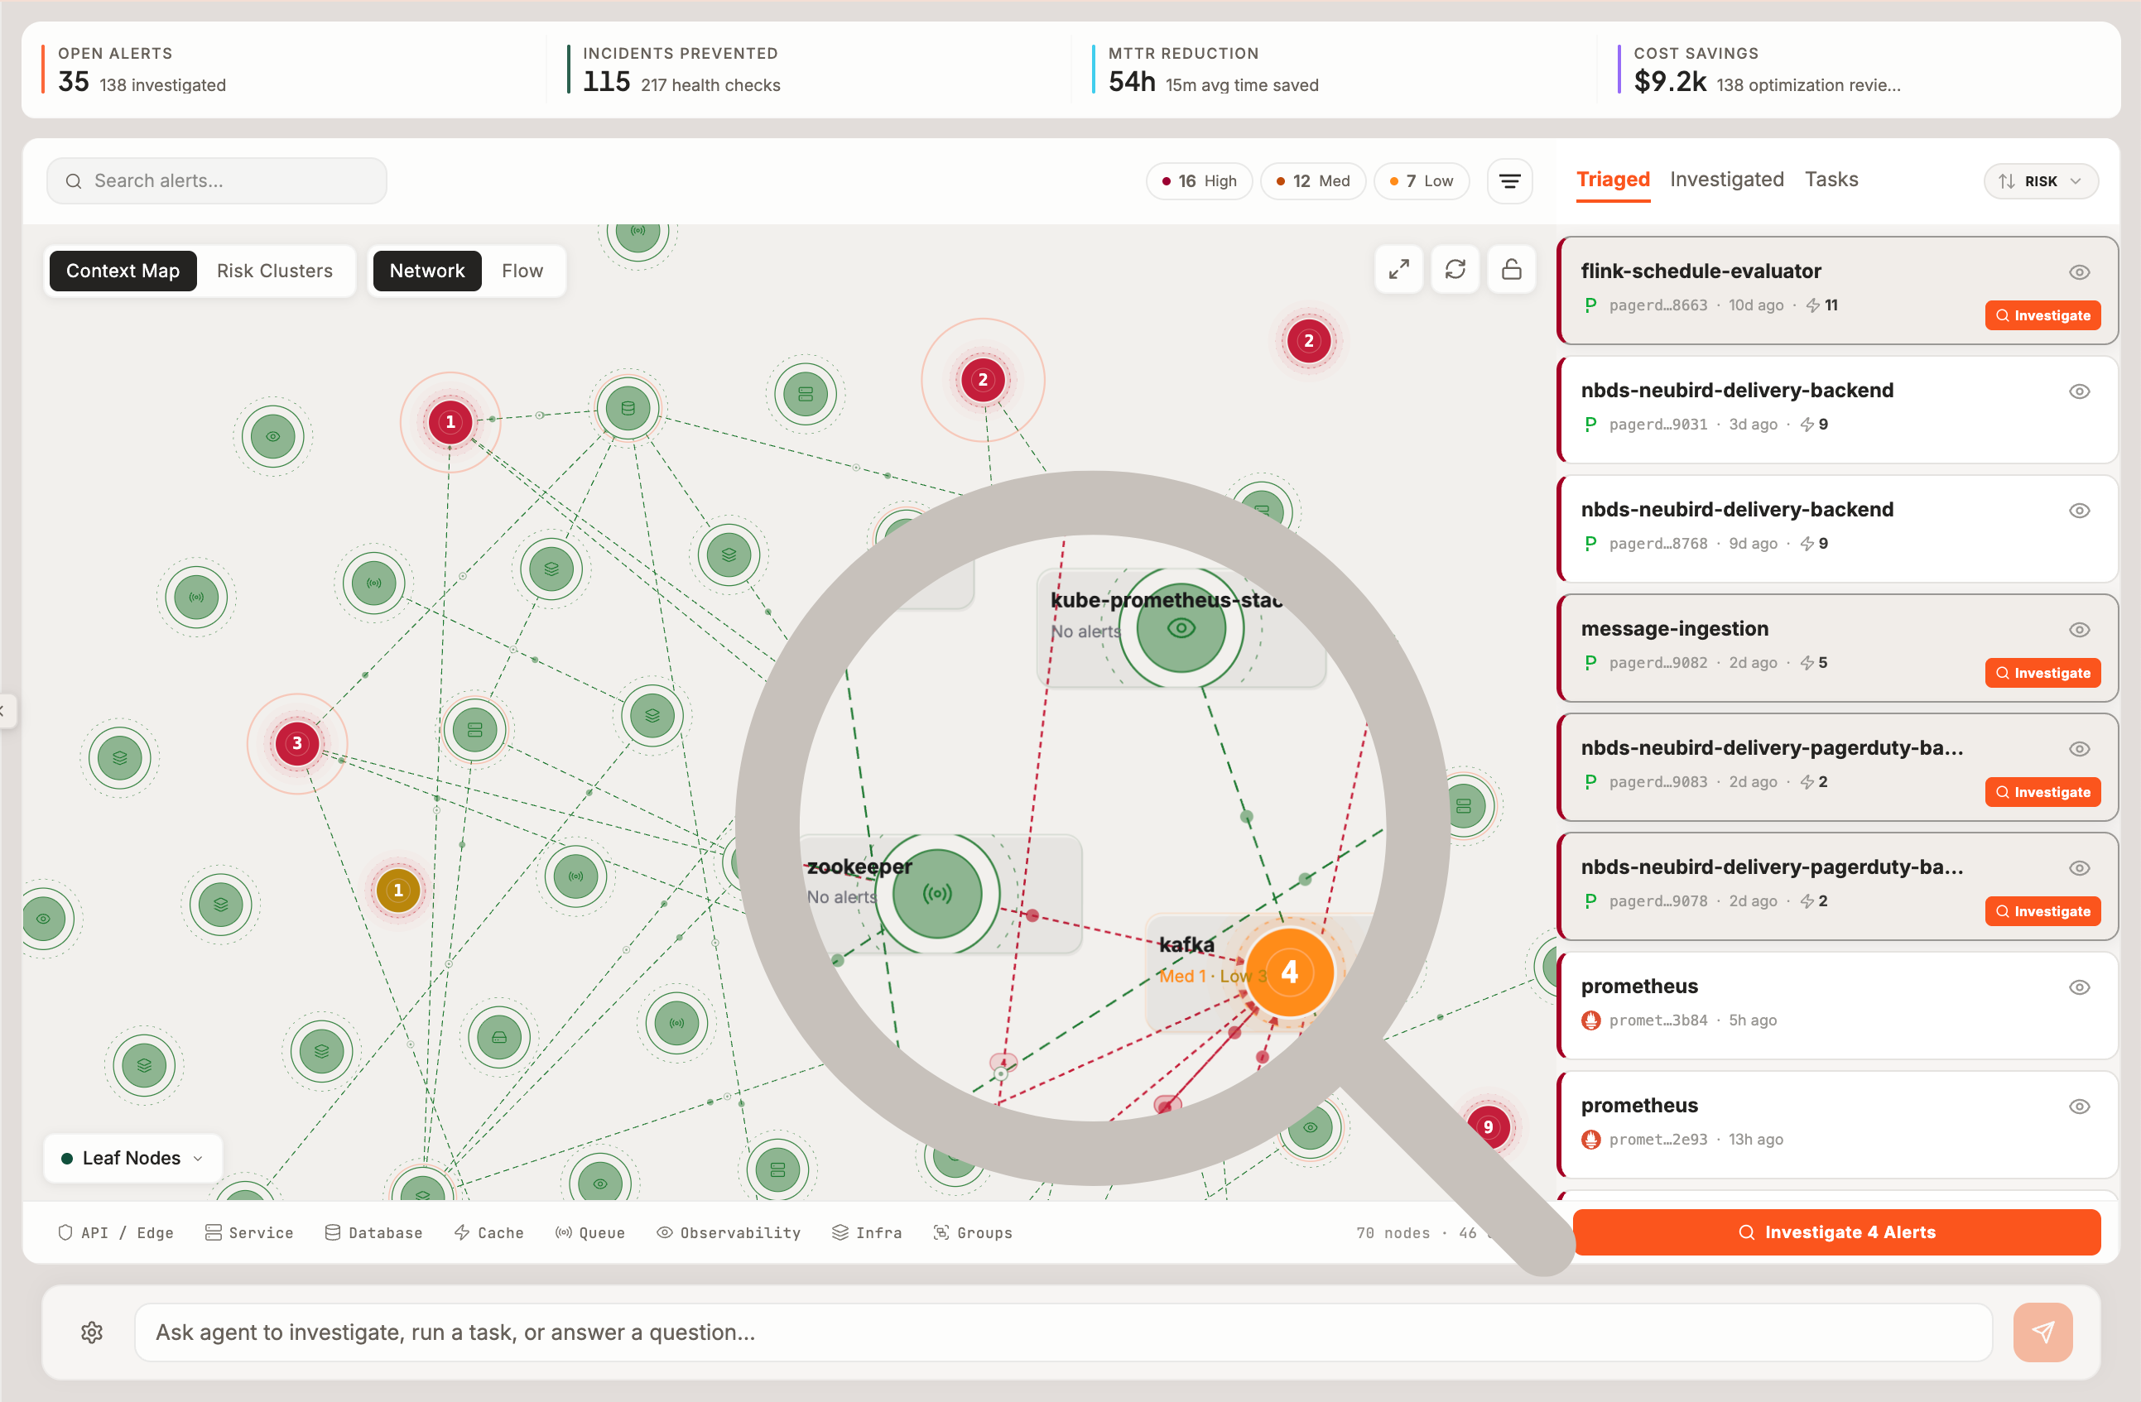
Task: Open the Risk Clusters tab
Action: click(274, 271)
